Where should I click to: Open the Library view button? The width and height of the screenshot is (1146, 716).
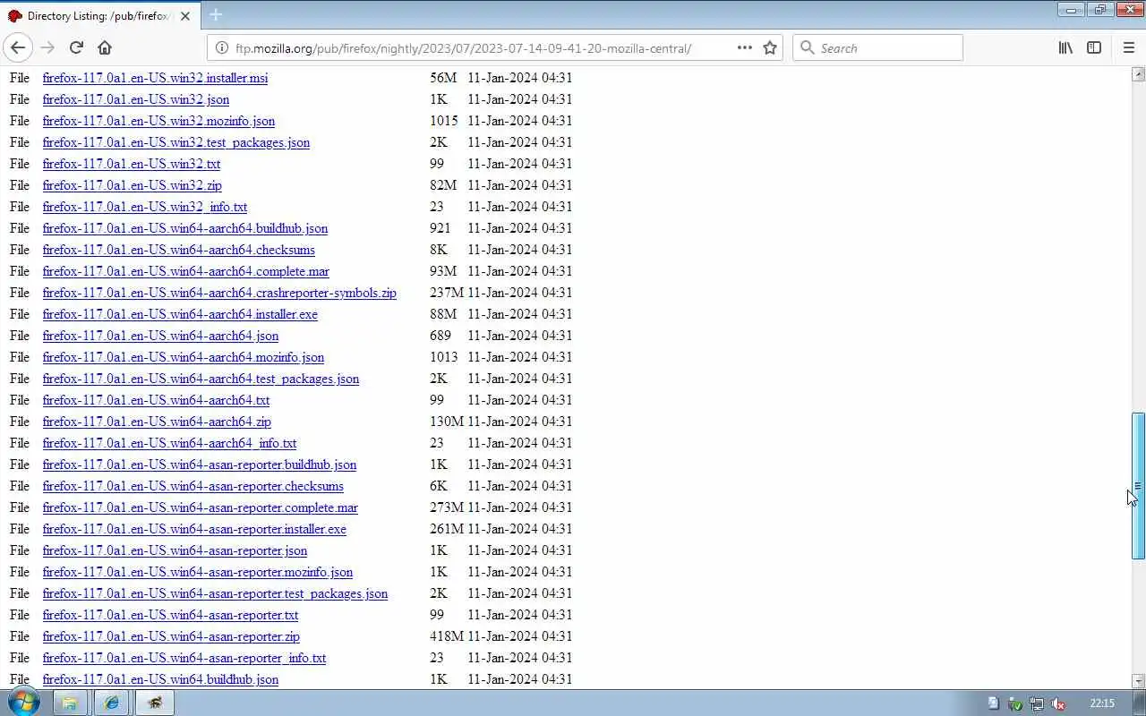(x=1065, y=47)
